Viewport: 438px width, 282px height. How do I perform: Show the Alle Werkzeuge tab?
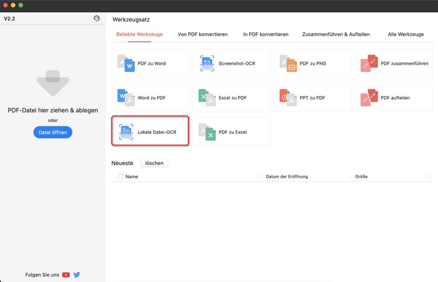[405, 34]
